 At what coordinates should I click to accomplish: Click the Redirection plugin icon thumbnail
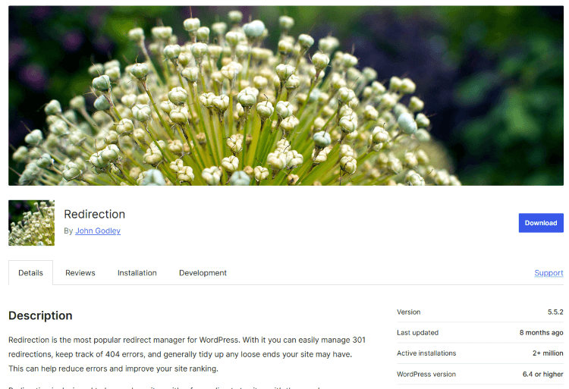(31, 223)
